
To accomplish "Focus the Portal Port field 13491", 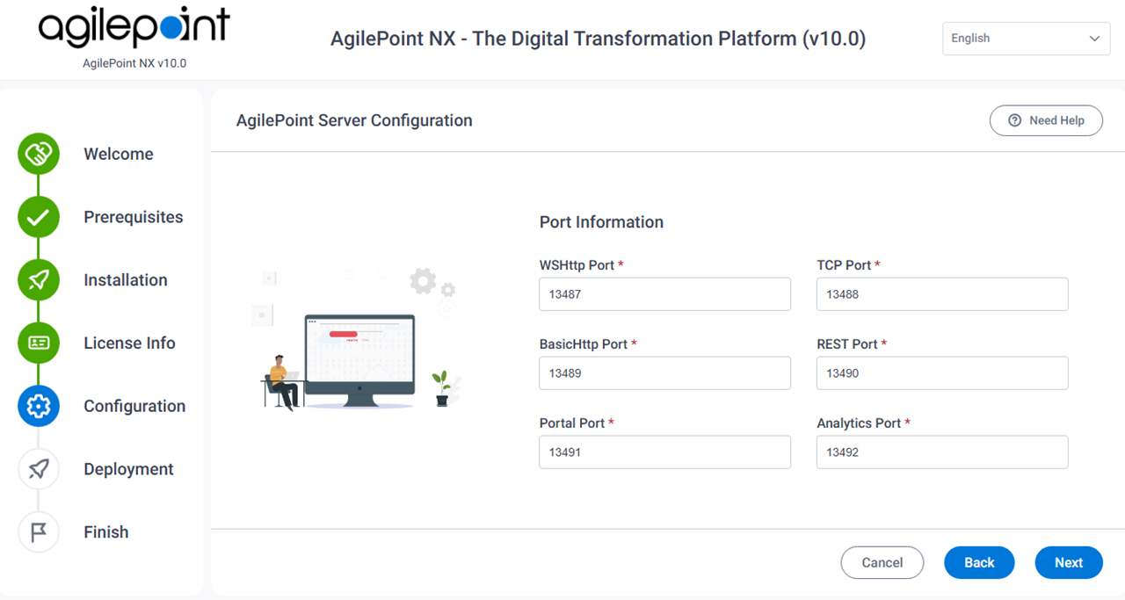I will pyautogui.click(x=665, y=452).
